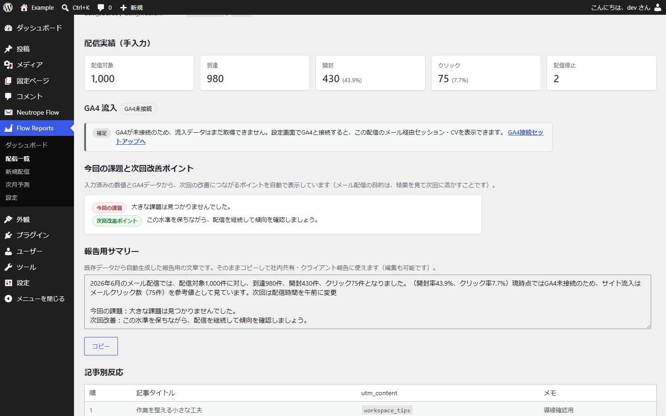The image size is (666, 416).
Task: Click メニューを閉じる label
Action: (x=41, y=299)
